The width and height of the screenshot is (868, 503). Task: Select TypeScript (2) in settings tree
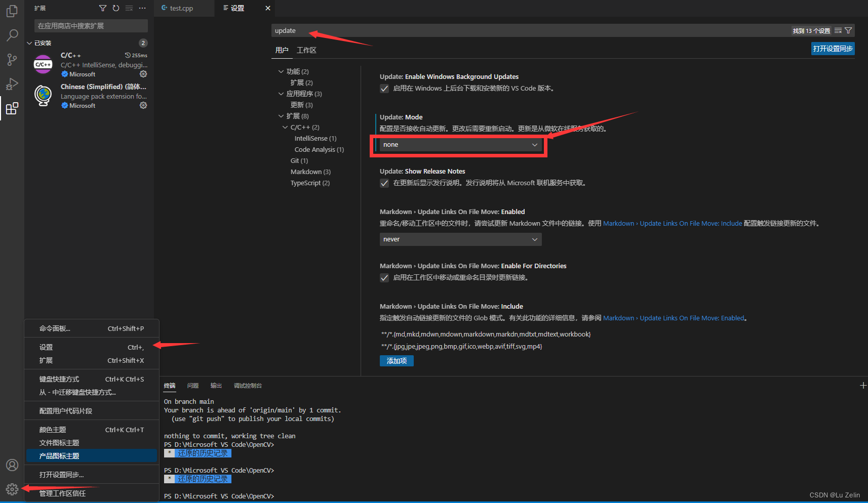310,183
